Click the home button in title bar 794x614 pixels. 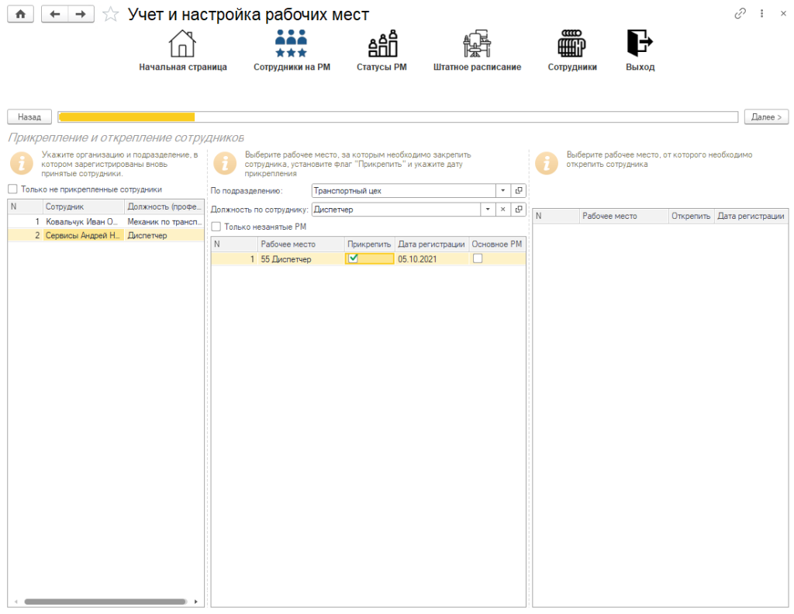coord(20,15)
